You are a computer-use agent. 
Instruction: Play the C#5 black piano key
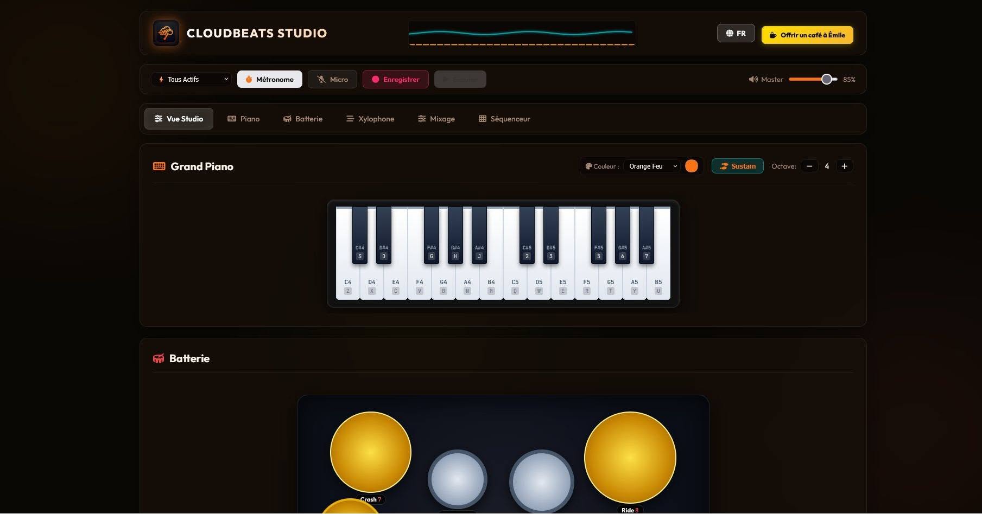point(527,235)
